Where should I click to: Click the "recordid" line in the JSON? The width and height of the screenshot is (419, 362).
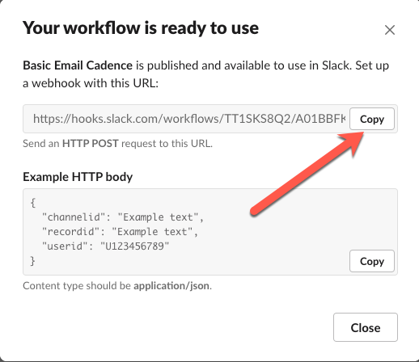pyautogui.click(x=120, y=232)
